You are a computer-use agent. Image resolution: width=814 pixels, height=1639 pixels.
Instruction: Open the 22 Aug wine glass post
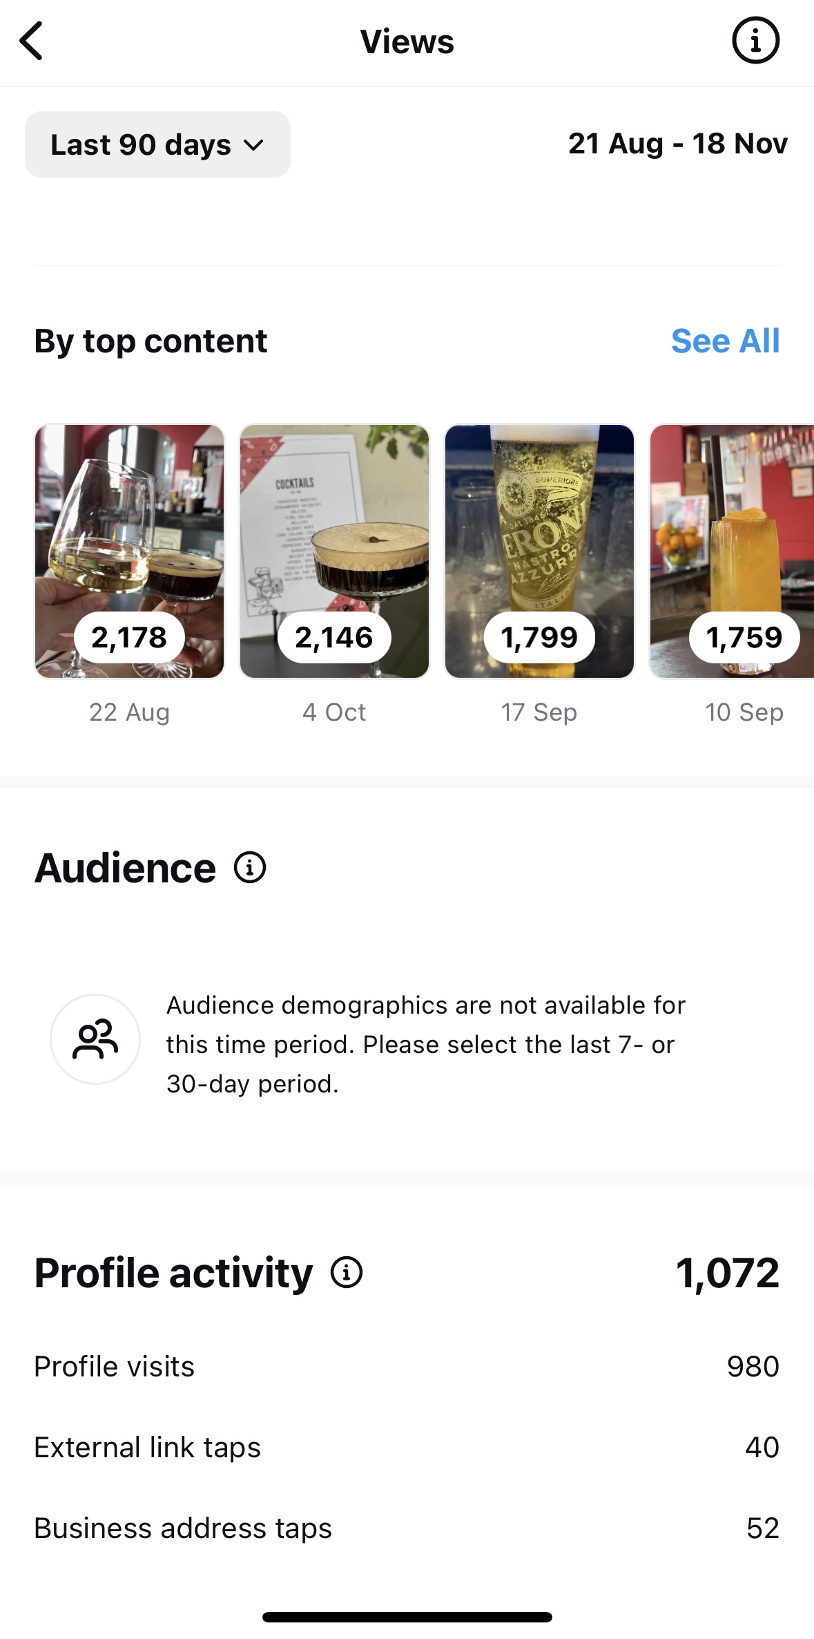pos(130,525)
